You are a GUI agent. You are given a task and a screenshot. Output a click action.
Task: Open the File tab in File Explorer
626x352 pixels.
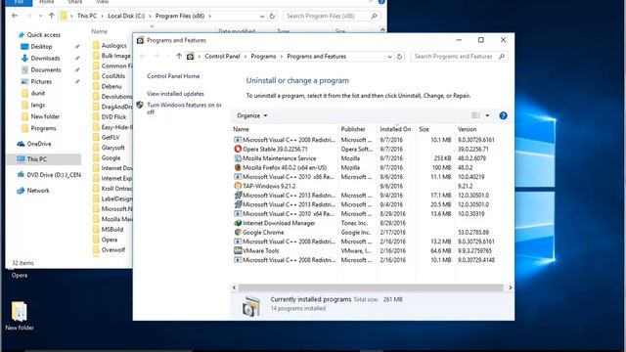(19, 2)
